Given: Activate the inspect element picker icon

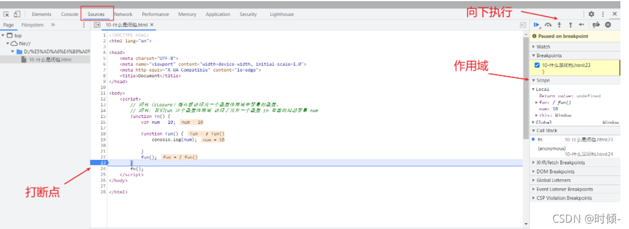Looking at the screenshot, I should (6, 14).
